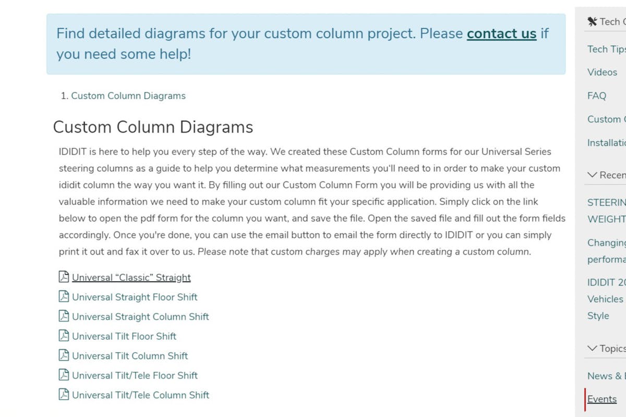The height and width of the screenshot is (417, 626).
Task: Click PDF icon beside Universal Straight Column Shift
Action: pos(64,316)
